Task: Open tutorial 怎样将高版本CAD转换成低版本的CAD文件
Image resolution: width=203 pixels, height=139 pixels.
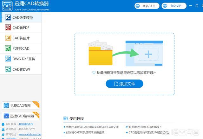Action: (x=92, y=127)
